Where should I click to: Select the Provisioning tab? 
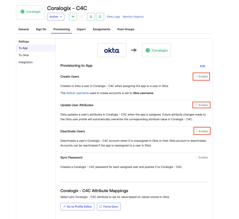[62, 29]
